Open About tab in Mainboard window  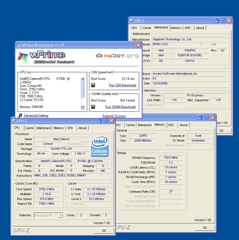[x=200, y=28]
